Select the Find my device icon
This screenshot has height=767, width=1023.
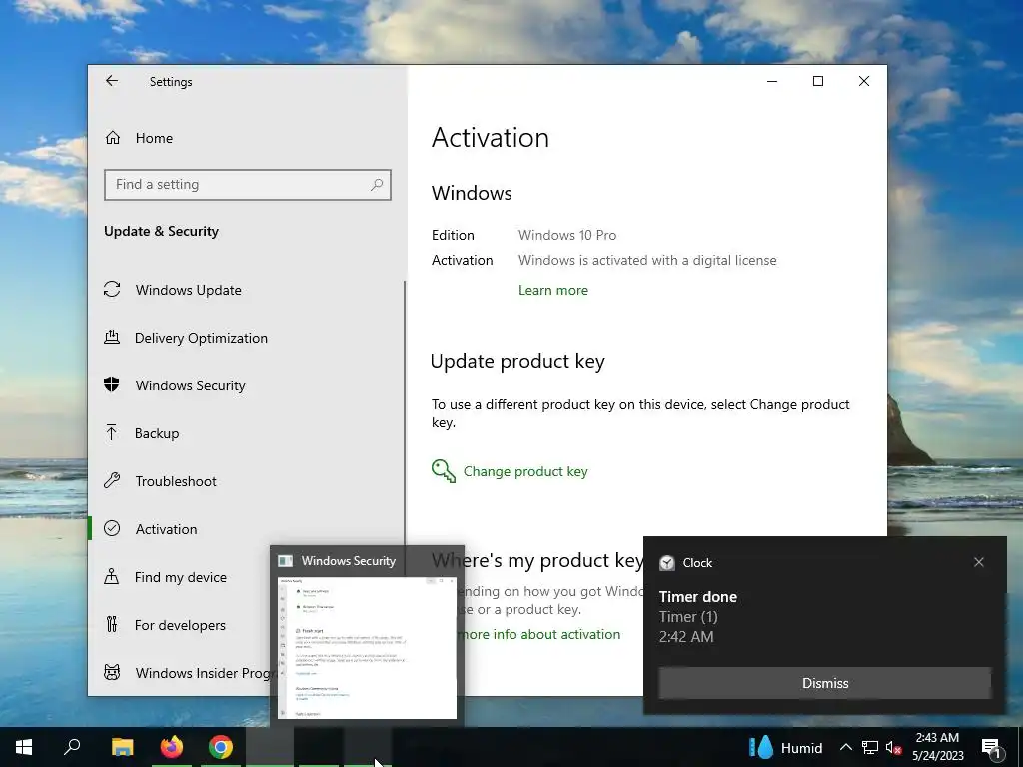[x=112, y=576]
